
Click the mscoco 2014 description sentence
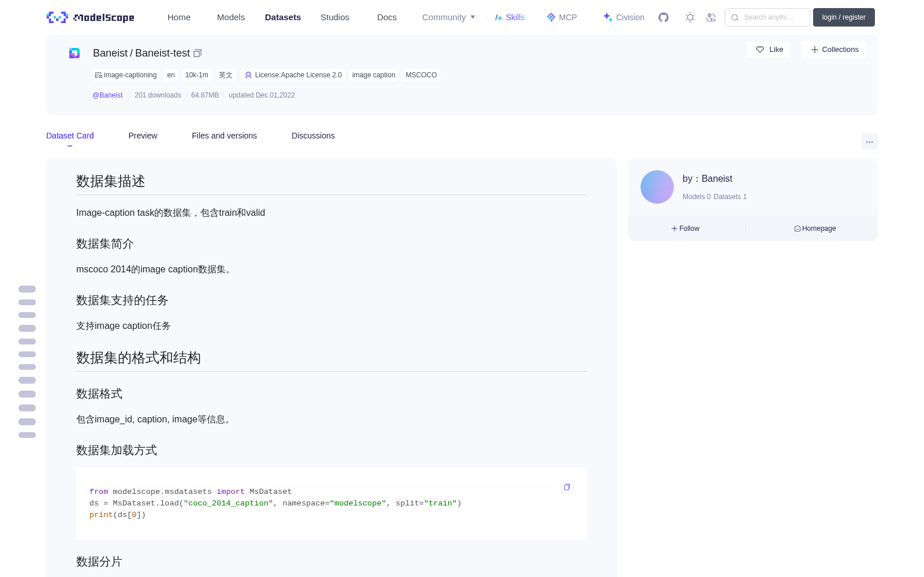(155, 269)
